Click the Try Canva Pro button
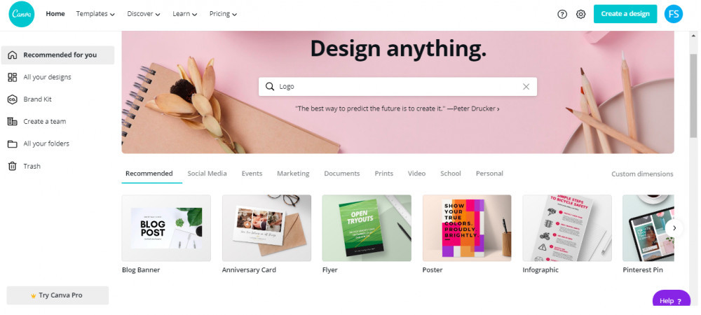Viewport: 701px width, 315px height. (57, 295)
